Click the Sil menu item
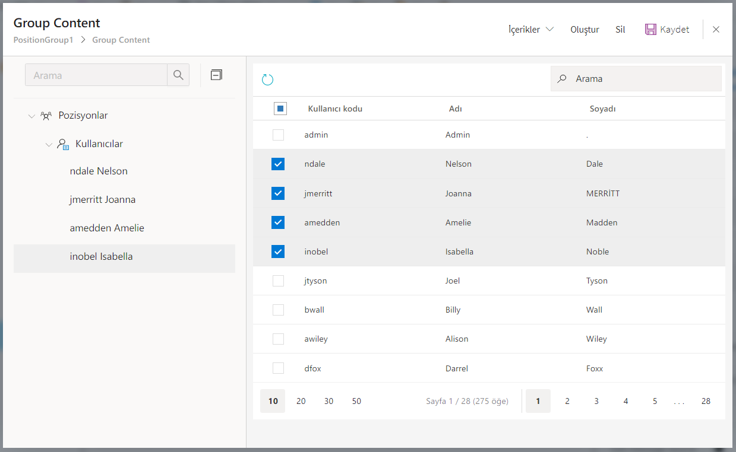 (x=620, y=30)
